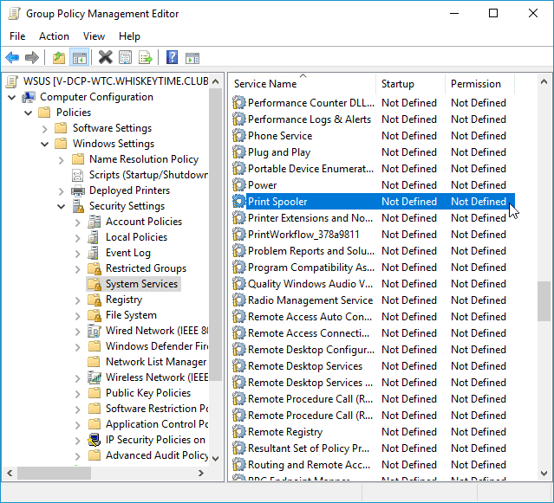Select Network List Manager tree node
The width and height of the screenshot is (554, 503).
(x=156, y=362)
